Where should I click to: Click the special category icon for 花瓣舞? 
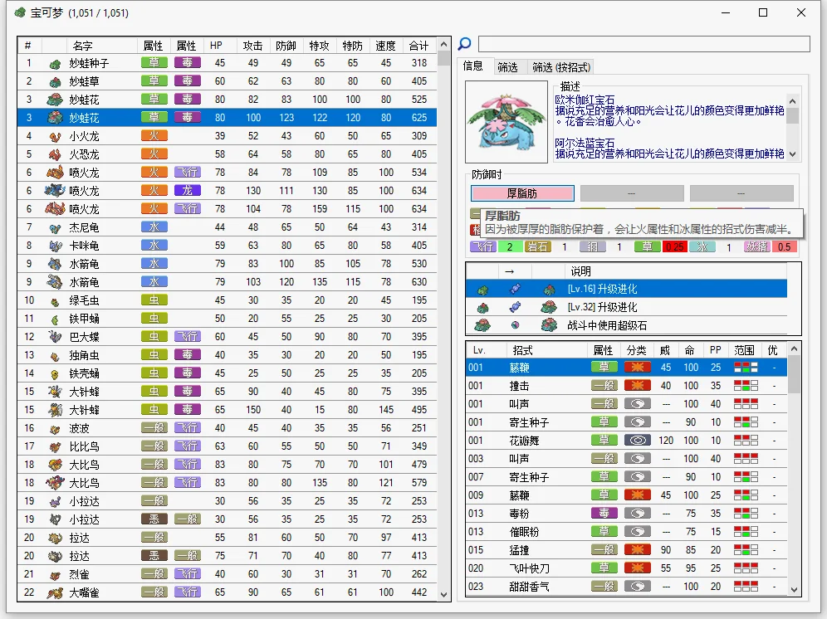pos(637,441)
